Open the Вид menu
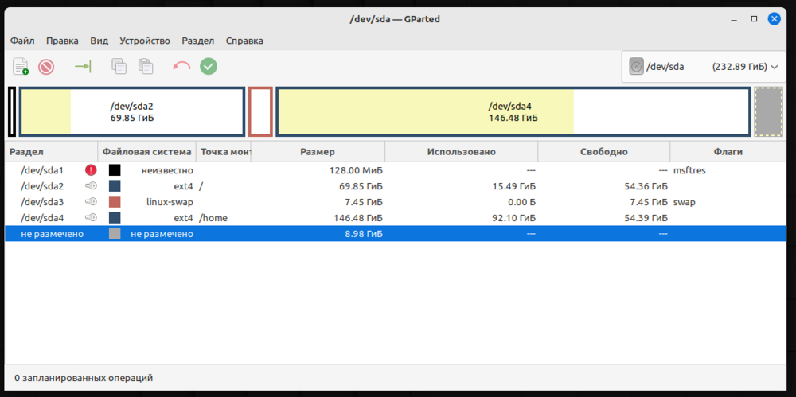 [x=99, y=41]
